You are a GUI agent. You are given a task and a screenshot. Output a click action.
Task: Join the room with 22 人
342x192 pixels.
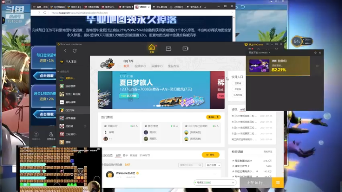121,133
